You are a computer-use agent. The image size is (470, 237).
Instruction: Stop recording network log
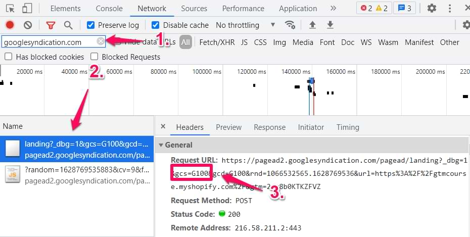click(x=10, y=25)
